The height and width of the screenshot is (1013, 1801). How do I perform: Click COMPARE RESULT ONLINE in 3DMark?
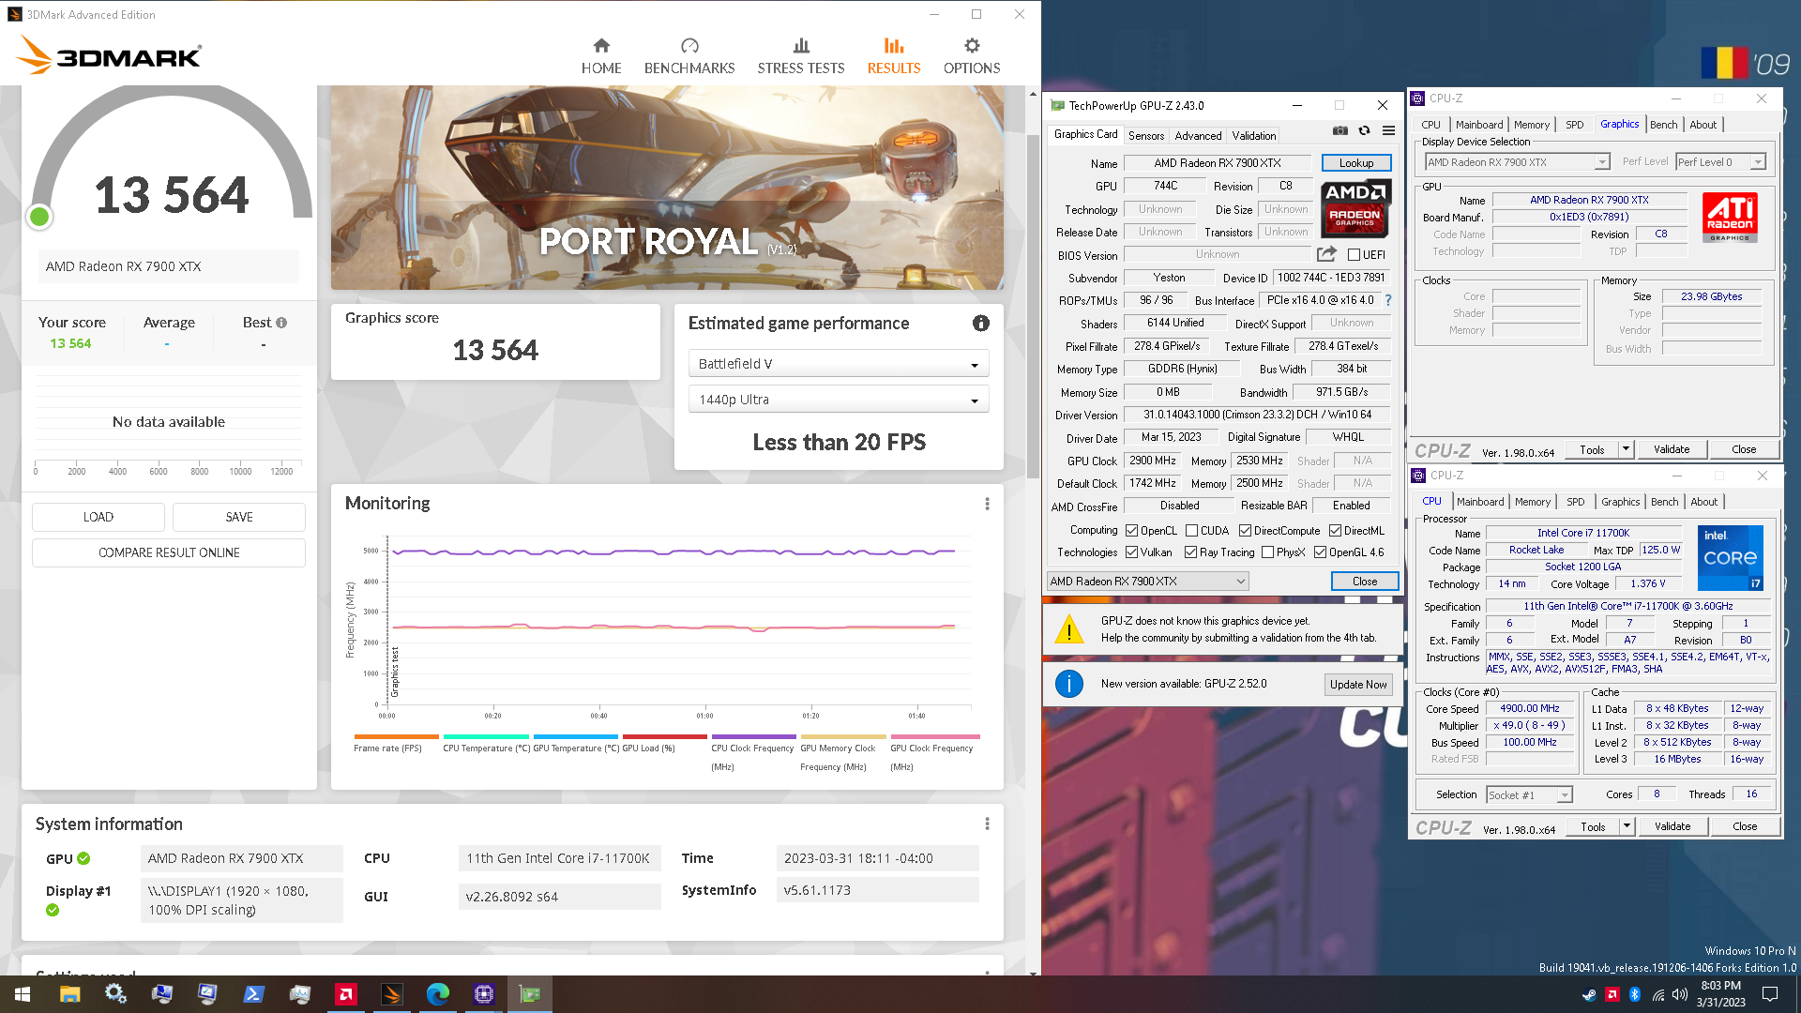coord(169,552)
